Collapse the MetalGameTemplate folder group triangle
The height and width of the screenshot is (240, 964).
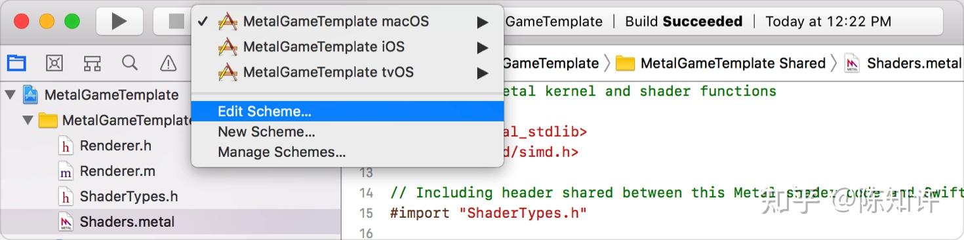tap(28, 121)
